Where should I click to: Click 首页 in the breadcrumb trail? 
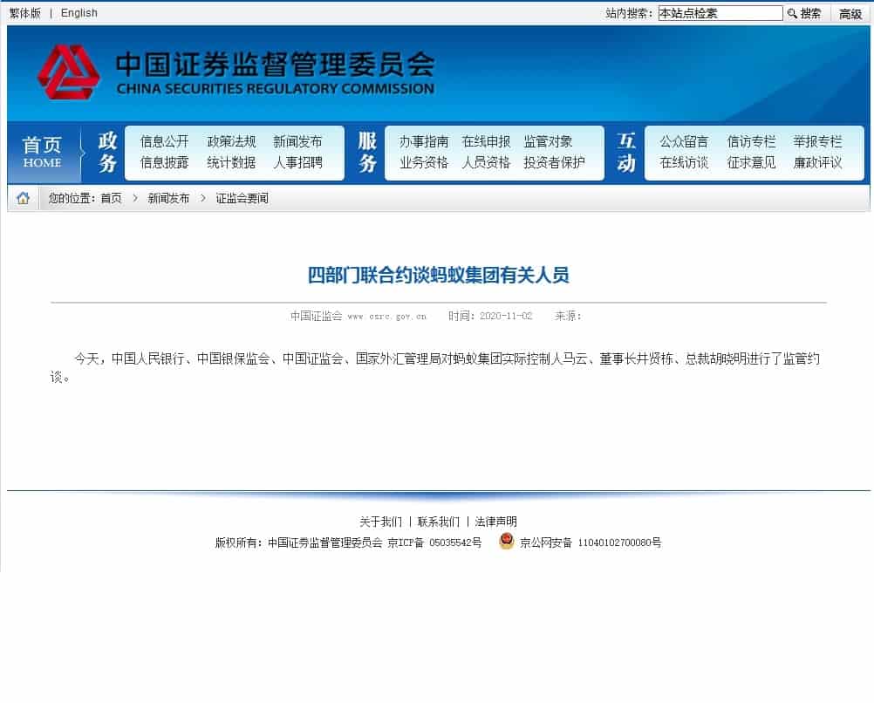[111, 199]
